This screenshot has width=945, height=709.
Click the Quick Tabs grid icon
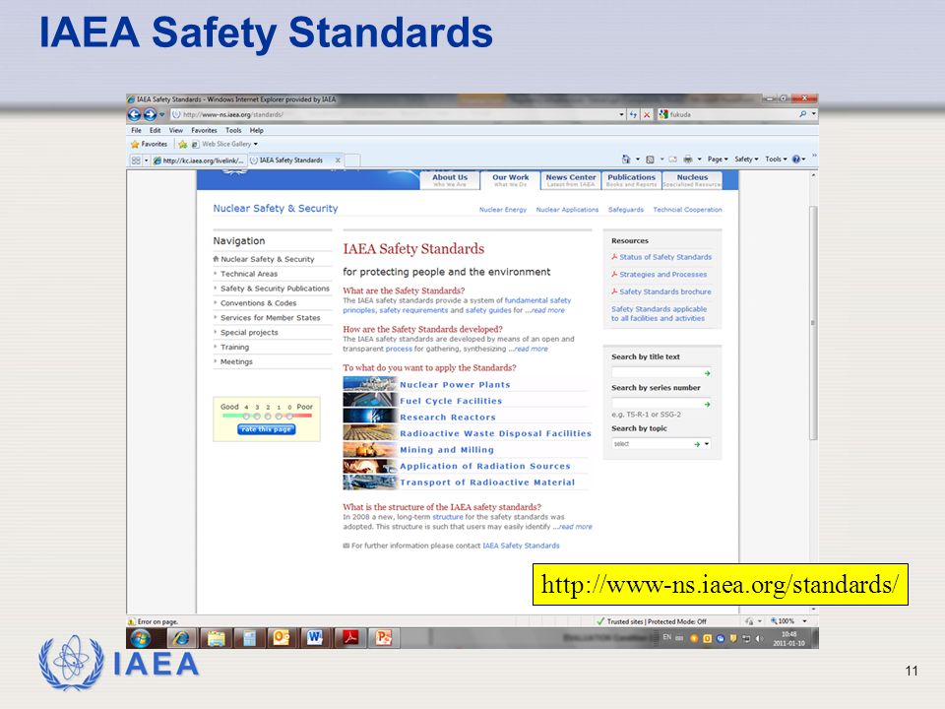[136, 161]
